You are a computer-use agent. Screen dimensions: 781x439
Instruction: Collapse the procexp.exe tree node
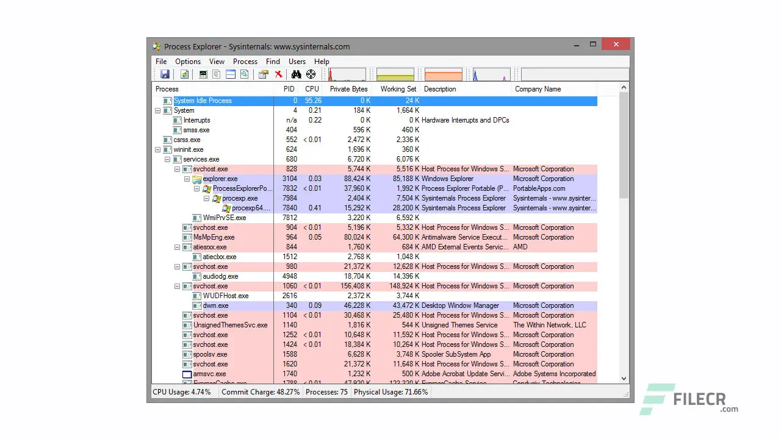[x=207, y=199]
